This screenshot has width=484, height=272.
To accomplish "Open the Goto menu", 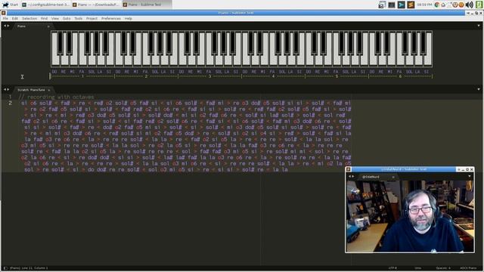I will coord(67,18).
